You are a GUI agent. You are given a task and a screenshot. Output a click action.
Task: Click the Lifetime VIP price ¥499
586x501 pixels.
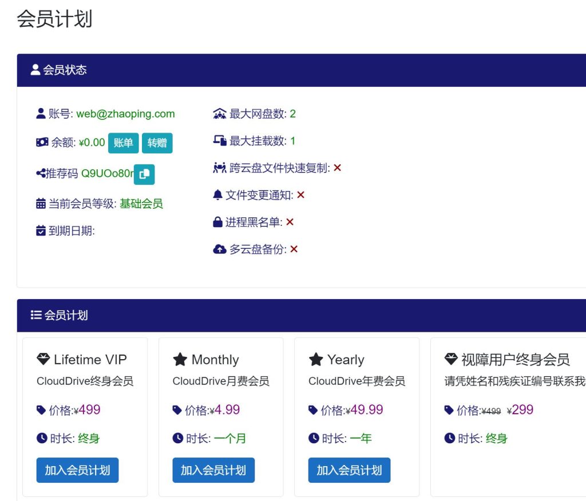[x=87, y=410]
